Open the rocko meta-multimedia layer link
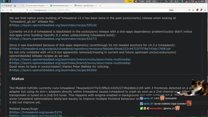This screenshot has height=117, width=208. tap(71, 59)
